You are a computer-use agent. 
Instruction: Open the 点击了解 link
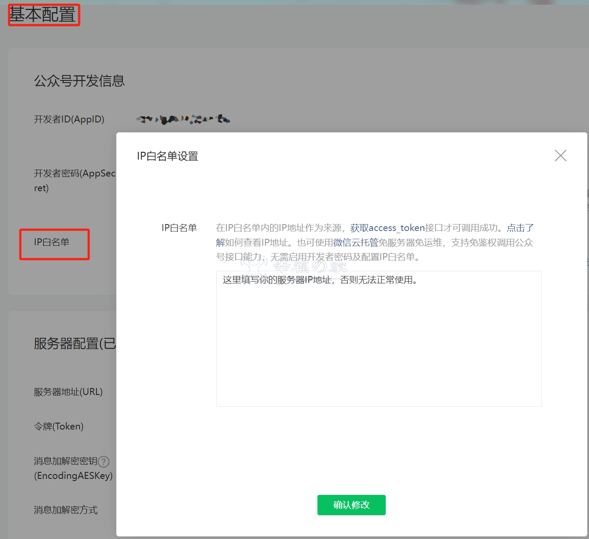520,228
